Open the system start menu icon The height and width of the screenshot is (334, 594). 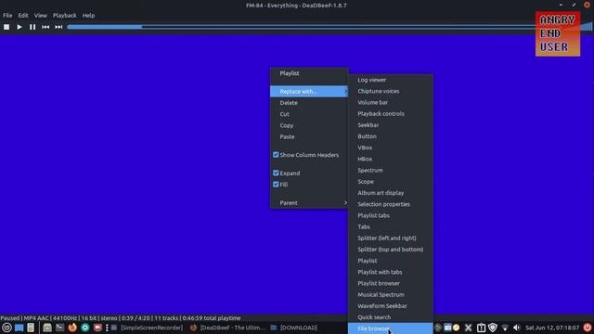(6, 328)
